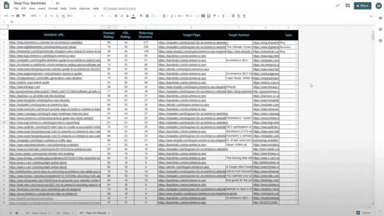Open text rotation dropdown

click(x=189, y=16)
